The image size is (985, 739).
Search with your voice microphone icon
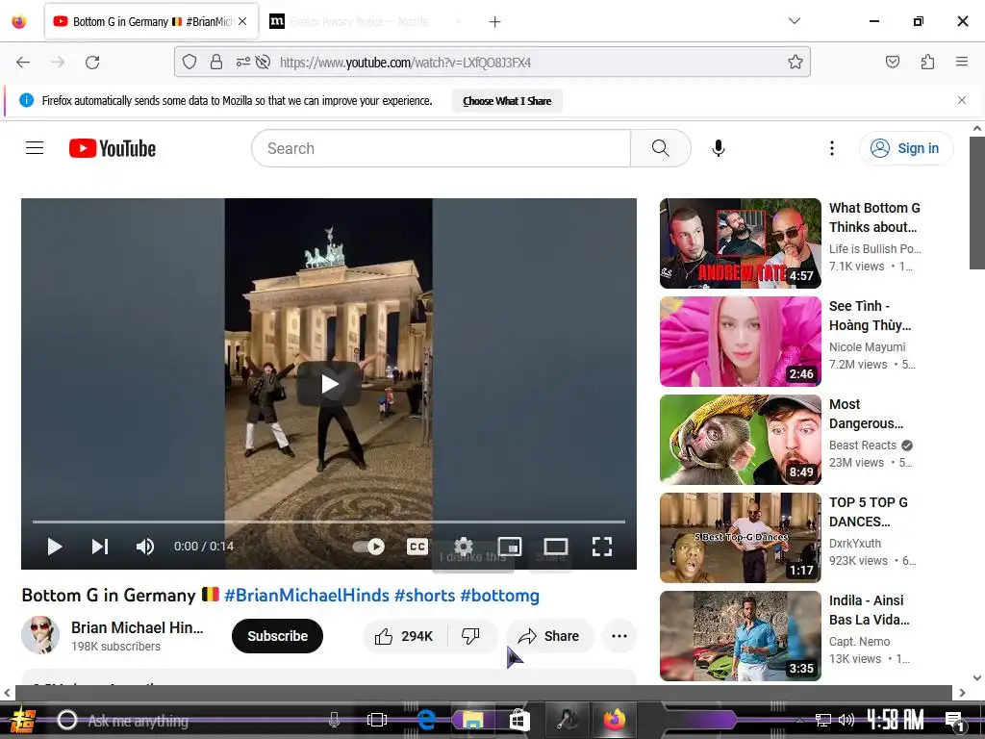719,148
